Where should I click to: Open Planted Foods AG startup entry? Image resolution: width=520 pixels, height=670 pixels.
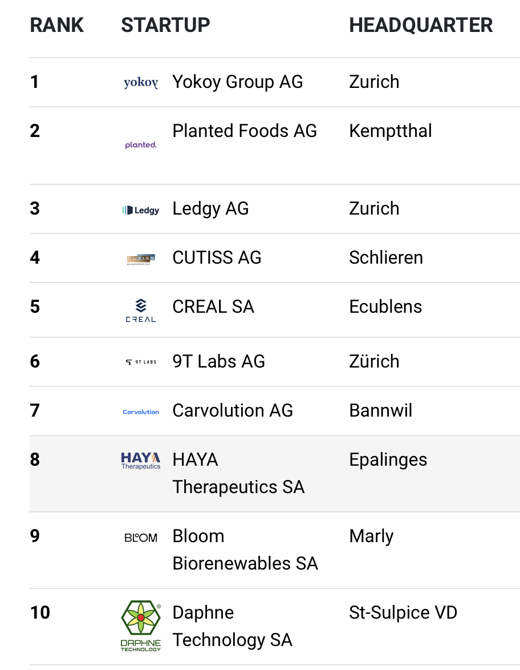(245, 131)
